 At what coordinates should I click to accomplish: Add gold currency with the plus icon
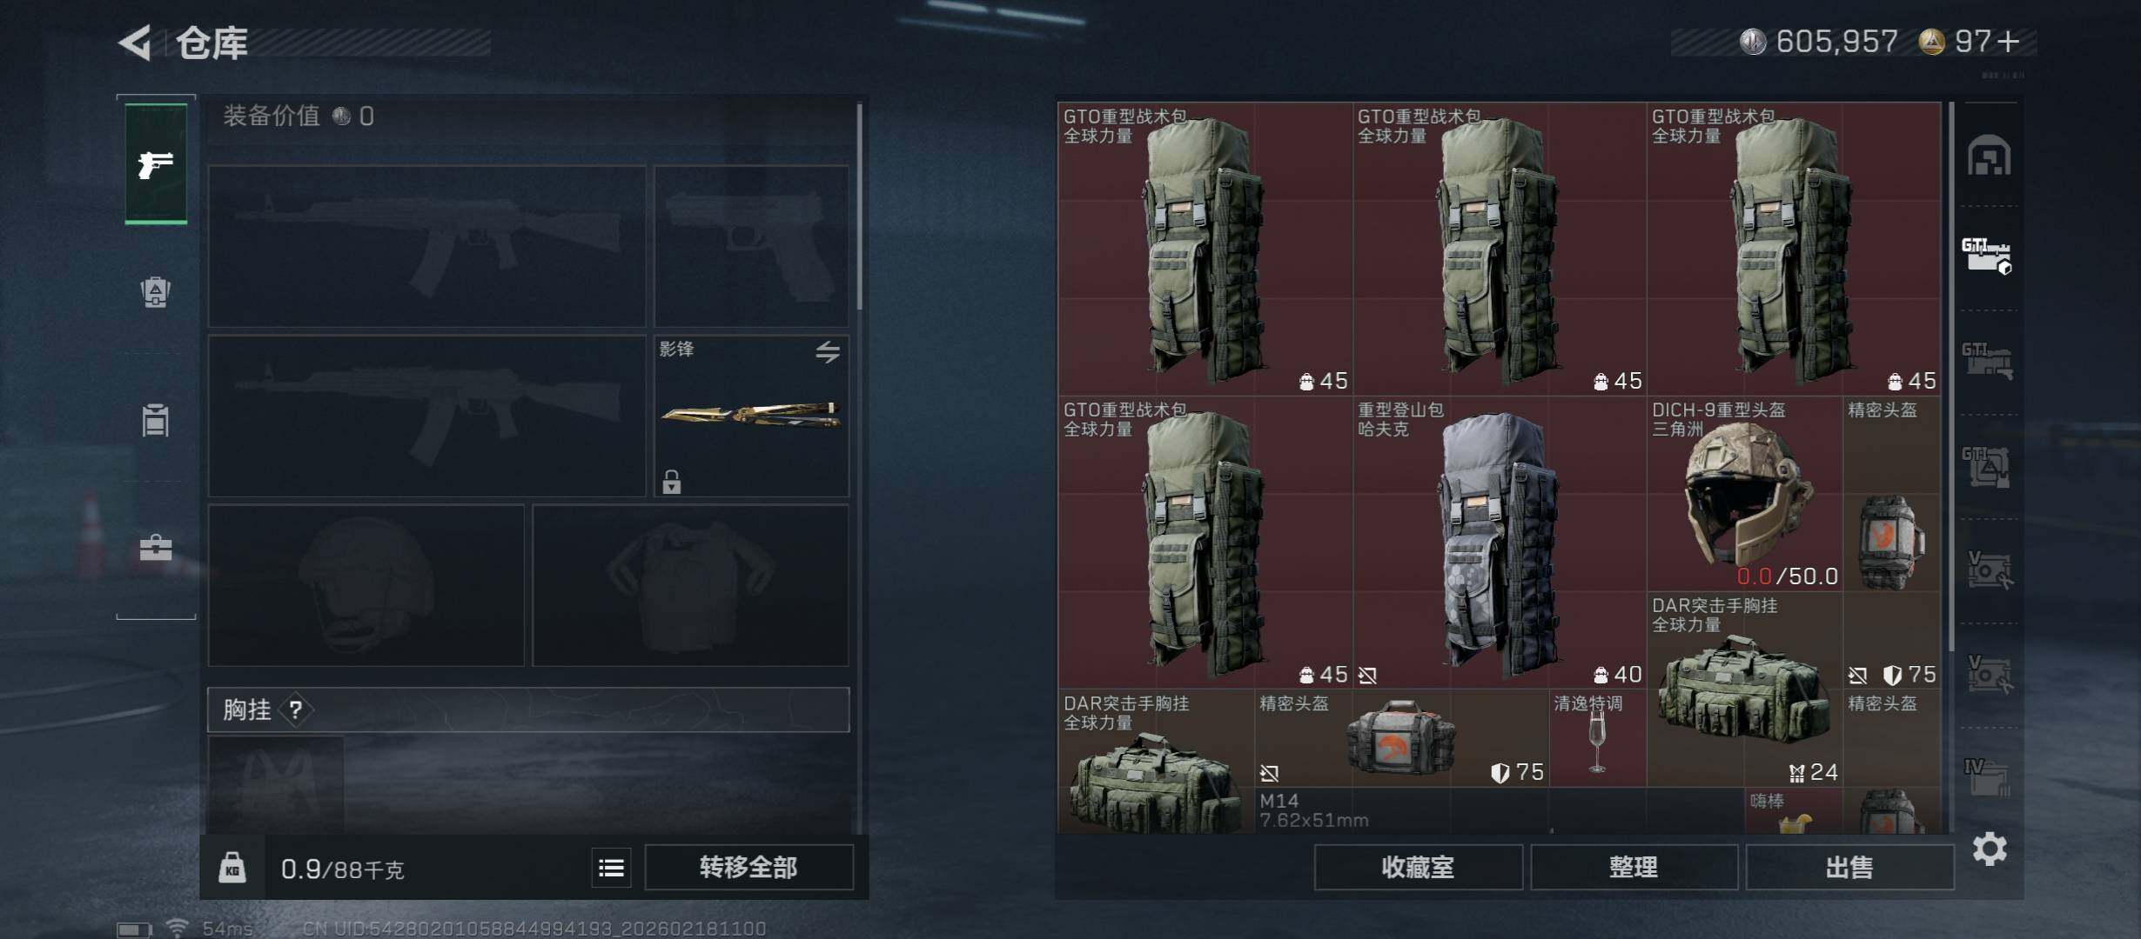(2009, 42)
